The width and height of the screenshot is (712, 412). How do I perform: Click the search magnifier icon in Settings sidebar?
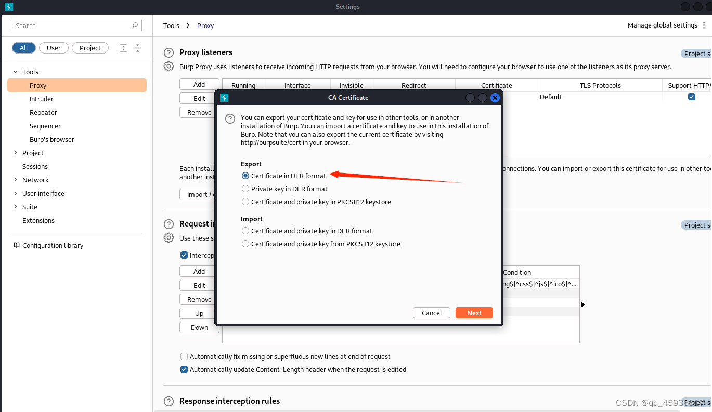click(x=135, y=25)
